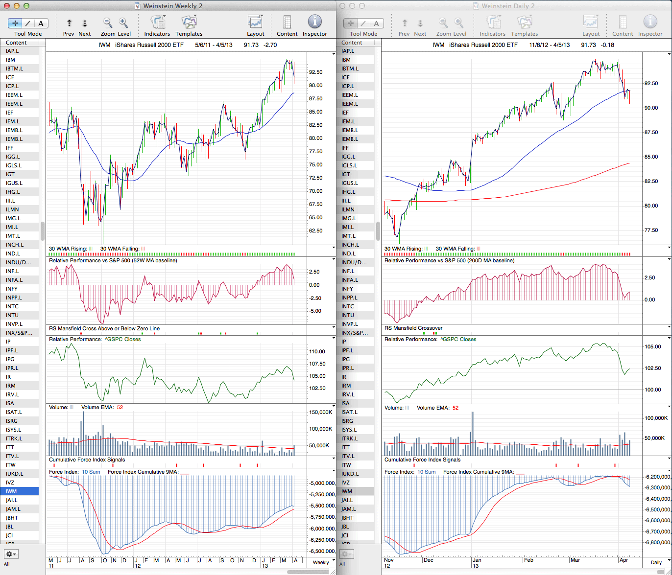
Task: Click the Weekly symbol list vertical scrollbar thumb
Action: pos(43,231)
